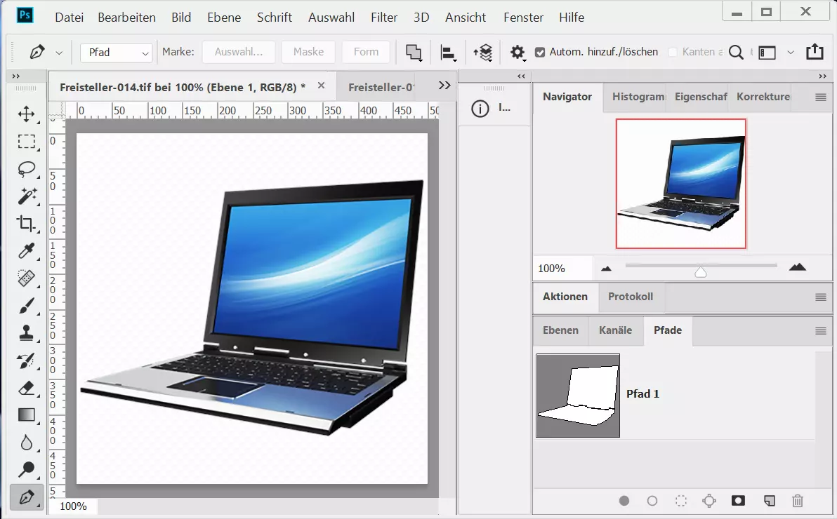Load Pfad 1 as a selection

coord(680,501)
